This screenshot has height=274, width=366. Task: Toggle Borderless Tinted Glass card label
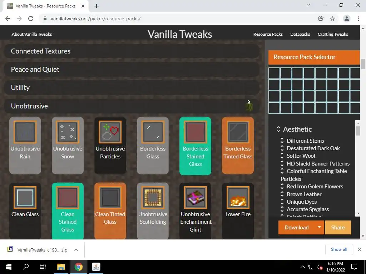pos(238,152)
